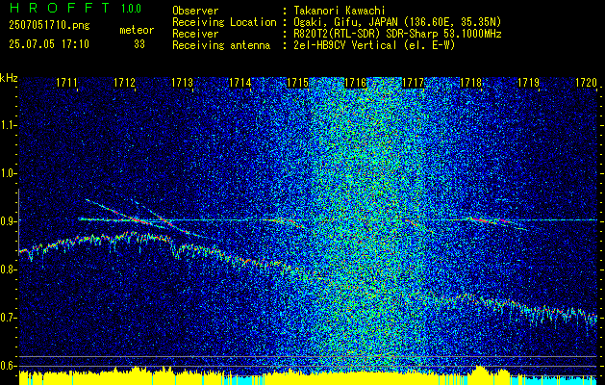Image resolution: width=605 pixels, height=385 pixels.
Task: Click the Receiver label
Action: point(195,34)
